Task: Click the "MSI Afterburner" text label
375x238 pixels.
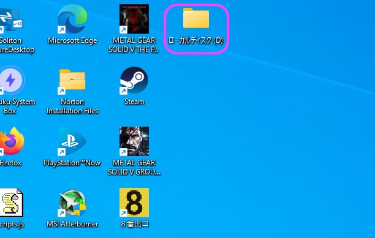Action: pyautogui.click(x=72, y=224)
